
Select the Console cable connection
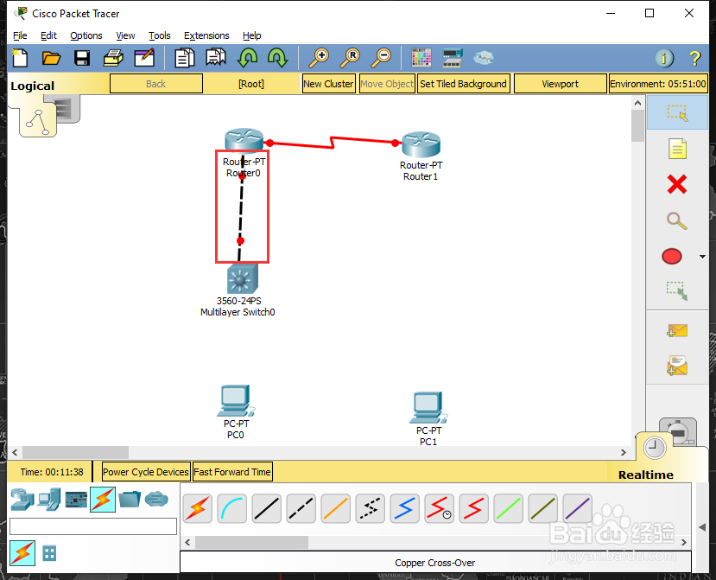(232, 508)
